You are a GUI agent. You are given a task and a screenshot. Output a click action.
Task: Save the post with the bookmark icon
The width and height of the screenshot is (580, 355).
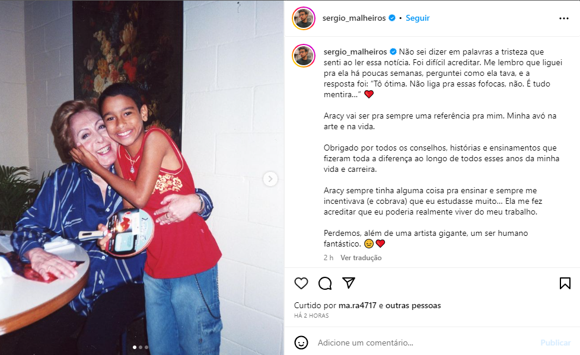(x=565, y=283)
